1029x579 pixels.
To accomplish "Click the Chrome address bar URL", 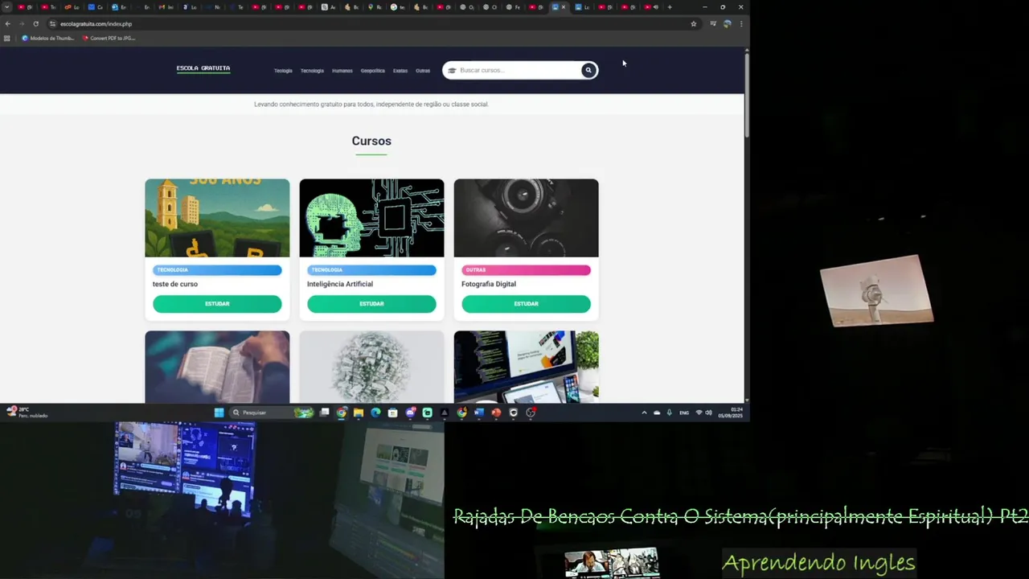I will 96,24.
